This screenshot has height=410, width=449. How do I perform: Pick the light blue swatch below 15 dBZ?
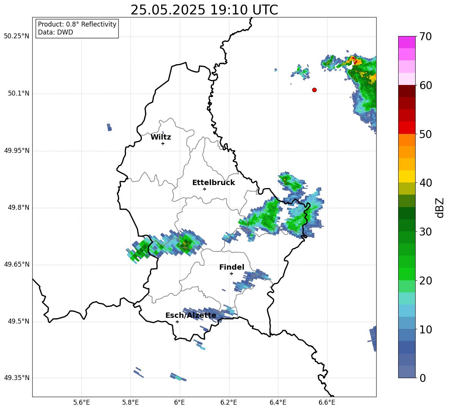click(407, 311)
